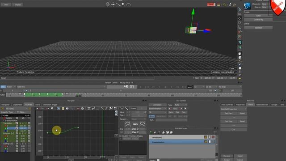Switch to the Dopesheet tab
The image size is (286, 161).
coord(17,105)
